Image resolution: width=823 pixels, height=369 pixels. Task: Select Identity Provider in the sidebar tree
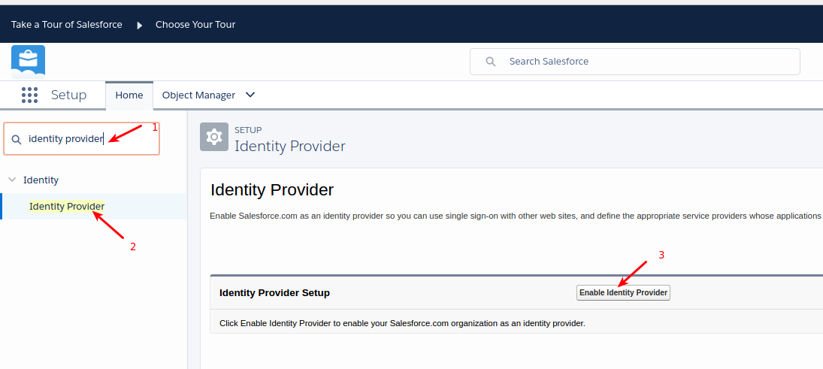click(x=67, y=206)
